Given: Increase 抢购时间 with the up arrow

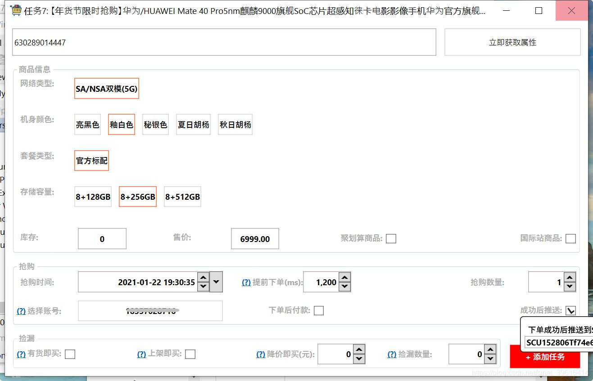Looking at the screenshot, I should pyautogui.click(x=204, y=278).
